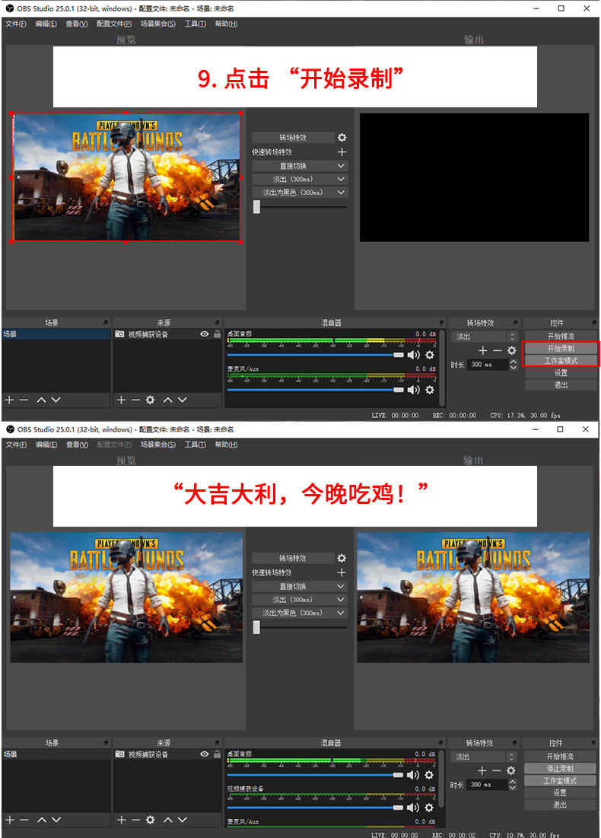
Task: Hide 视频捕获设备 source via eye in upper window
Action: [204, 334]
